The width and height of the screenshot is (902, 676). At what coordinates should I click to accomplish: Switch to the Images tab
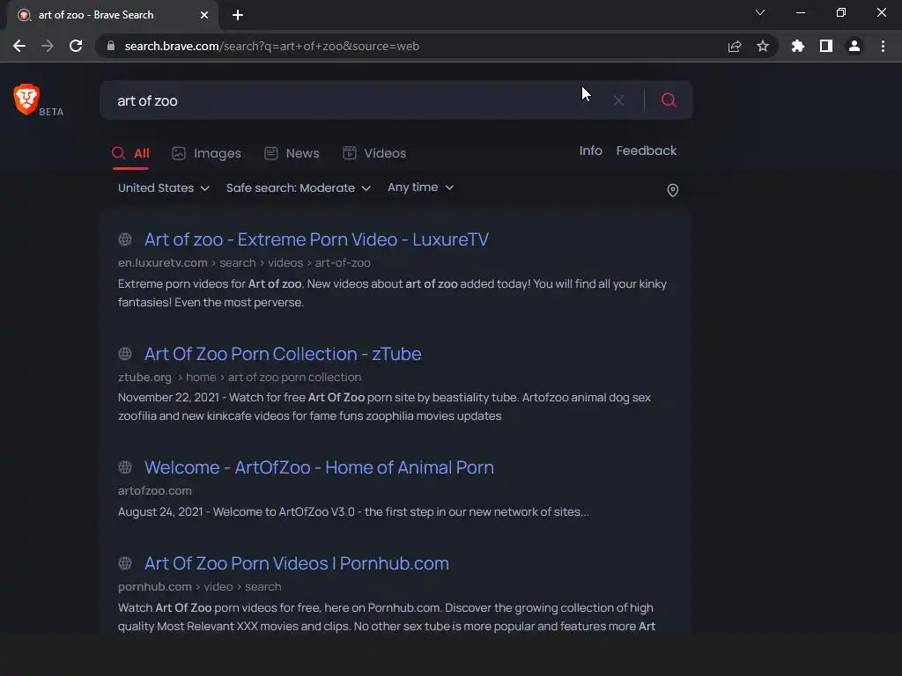[x=206, y=153]
